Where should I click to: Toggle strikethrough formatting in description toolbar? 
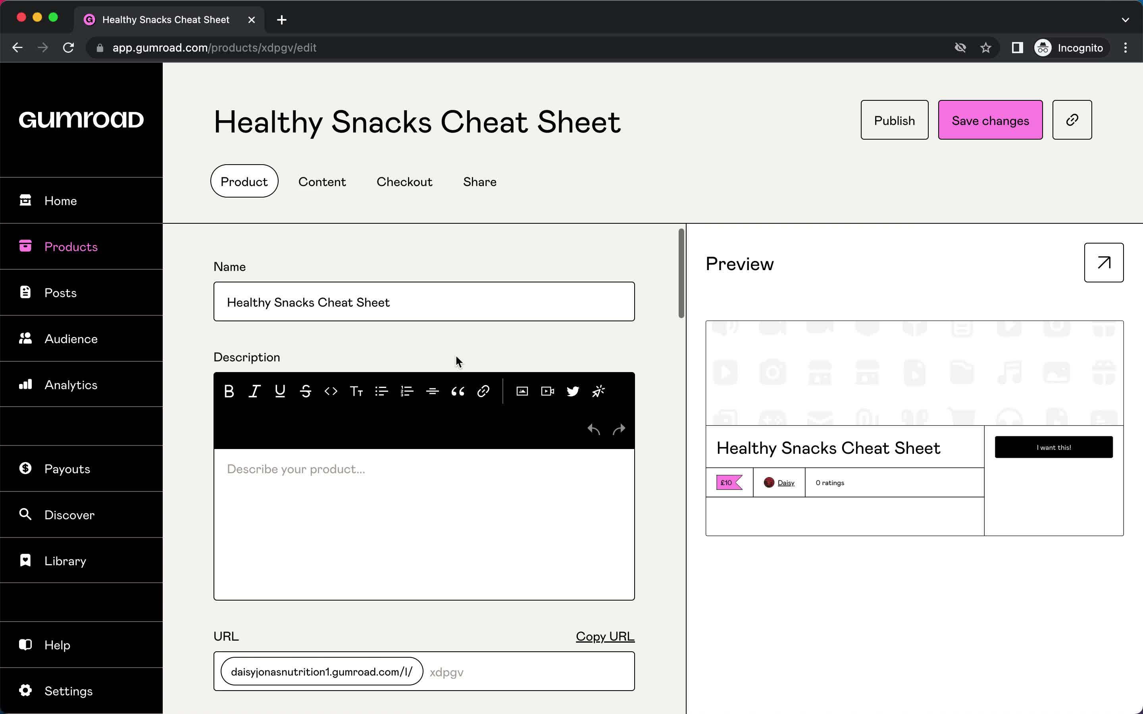306,391
